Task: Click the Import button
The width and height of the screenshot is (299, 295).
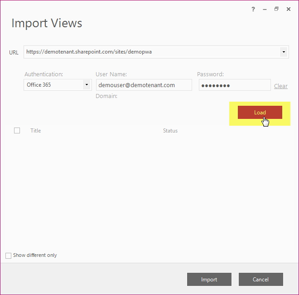Action: tap(209, 279)
